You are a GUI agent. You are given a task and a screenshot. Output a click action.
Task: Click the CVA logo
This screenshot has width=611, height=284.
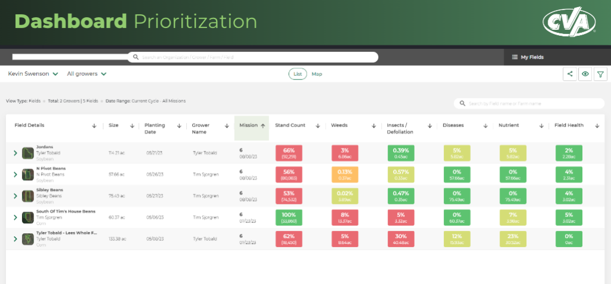click(569, 22)
